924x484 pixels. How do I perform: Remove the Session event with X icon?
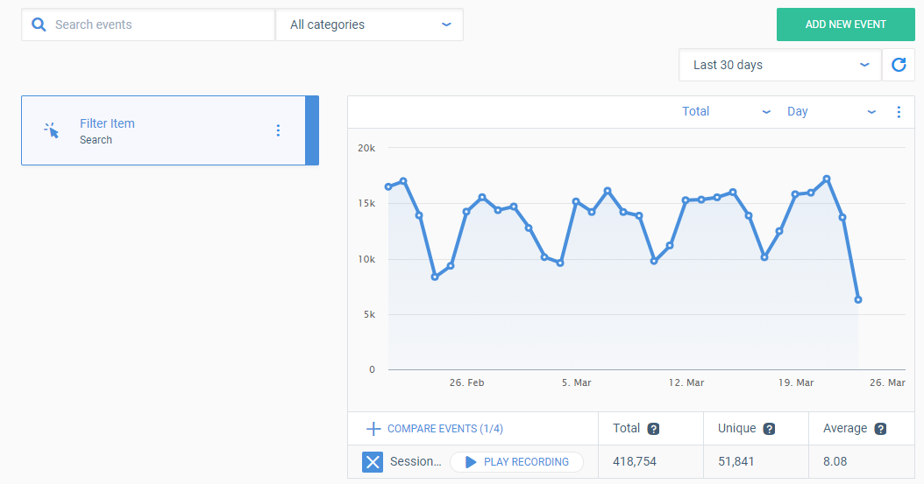pyautogui.click(x=373, y=461)
